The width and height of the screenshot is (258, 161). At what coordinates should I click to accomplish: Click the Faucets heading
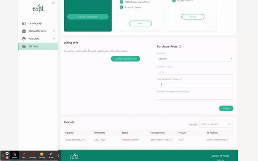pos(69,122)
